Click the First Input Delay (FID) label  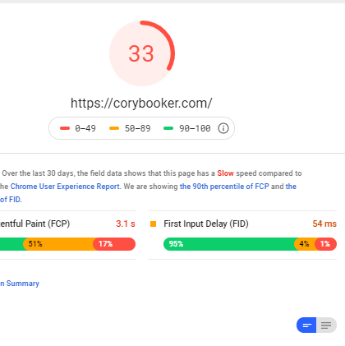coord(206,224)
